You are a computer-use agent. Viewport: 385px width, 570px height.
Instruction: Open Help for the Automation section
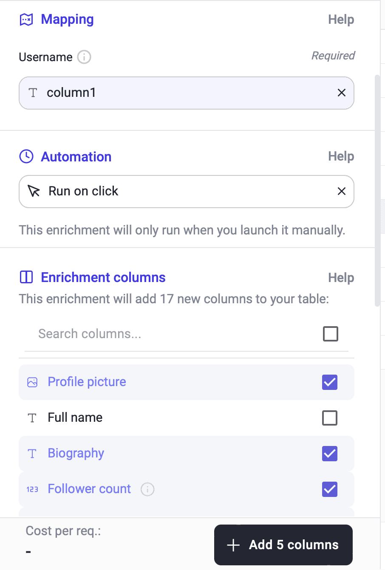click(341, 156)
